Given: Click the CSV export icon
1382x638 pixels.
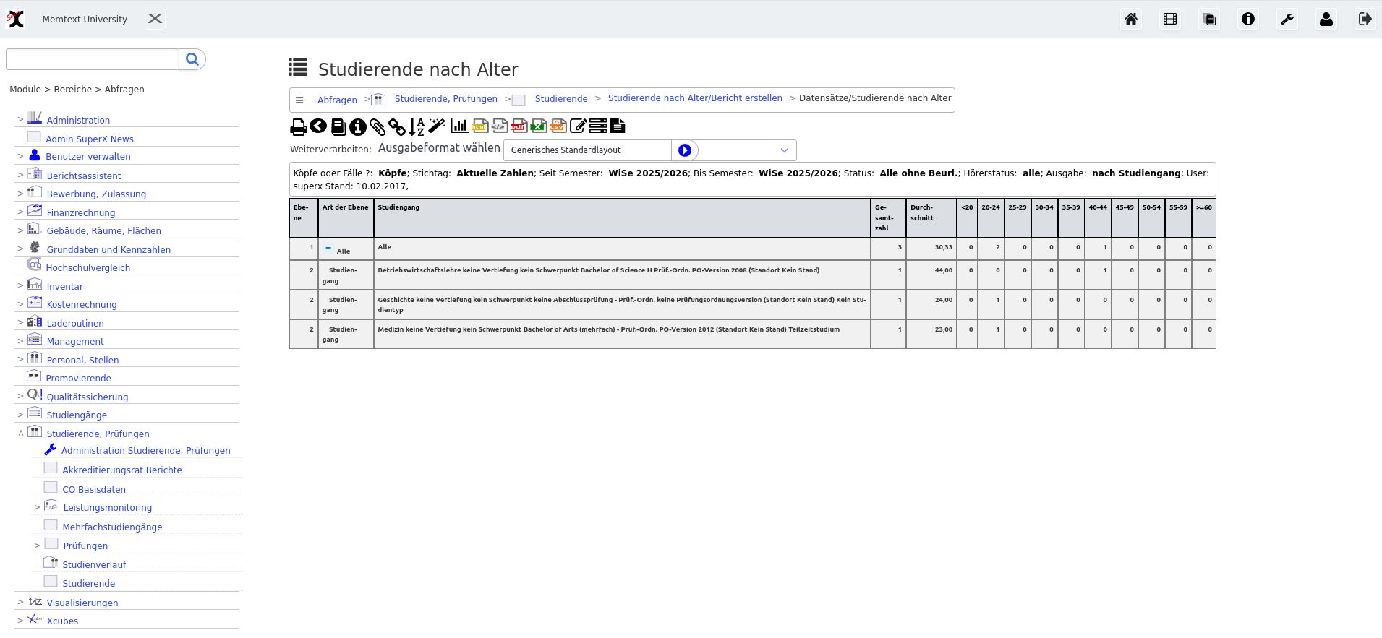Looking at the screenshot, I should point(558,126).
